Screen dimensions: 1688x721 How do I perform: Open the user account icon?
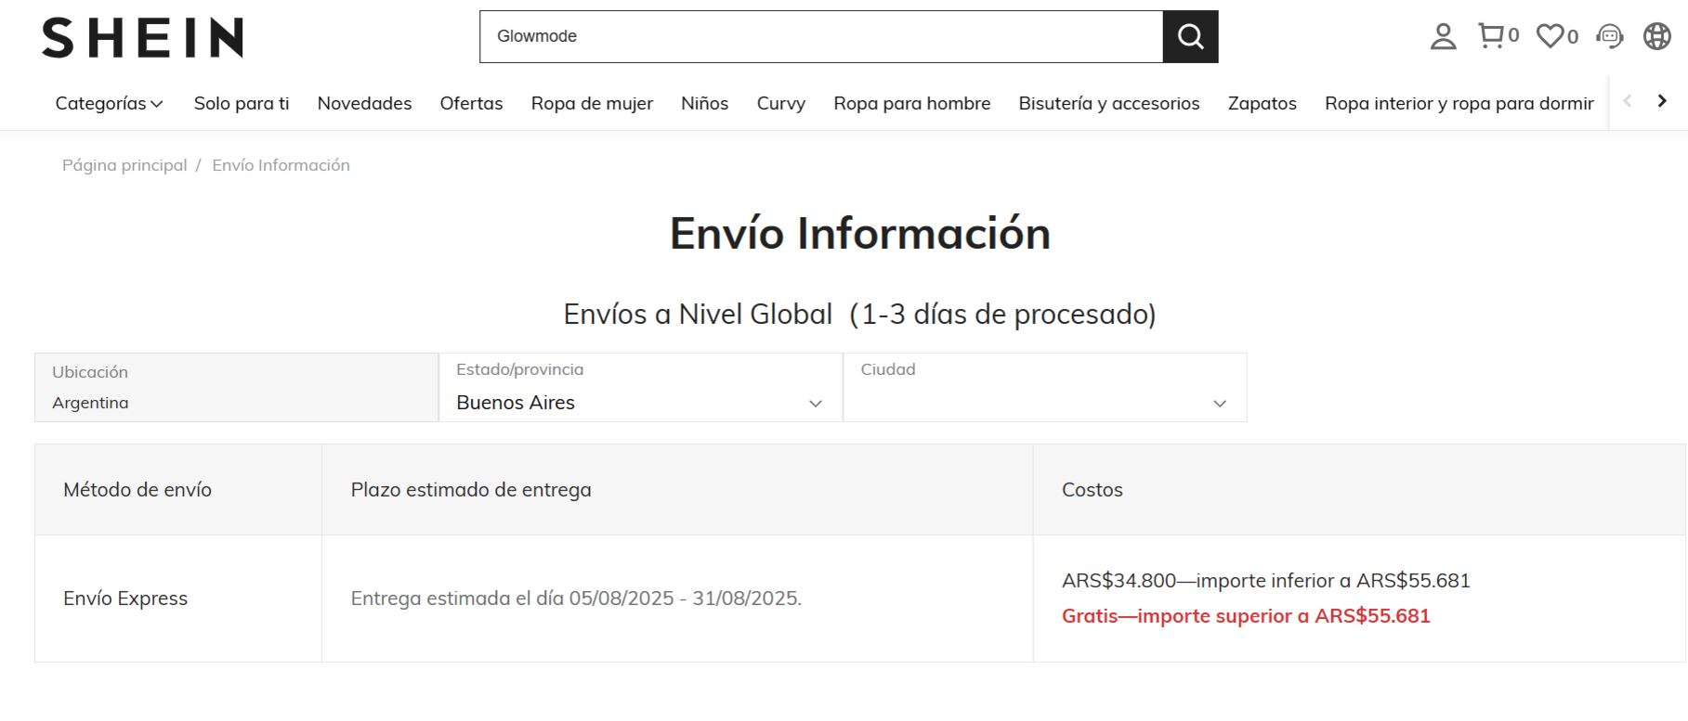[x=1443, y=36]
